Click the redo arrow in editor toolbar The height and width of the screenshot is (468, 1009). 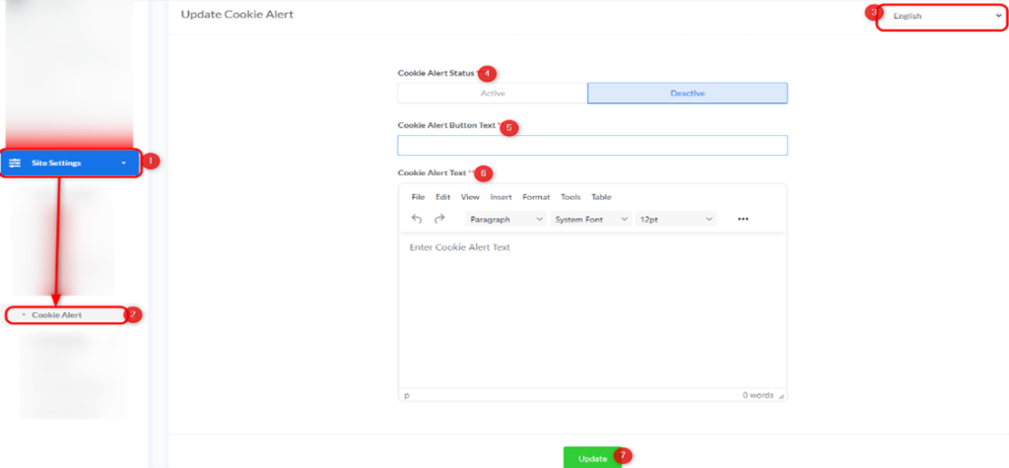439,219
